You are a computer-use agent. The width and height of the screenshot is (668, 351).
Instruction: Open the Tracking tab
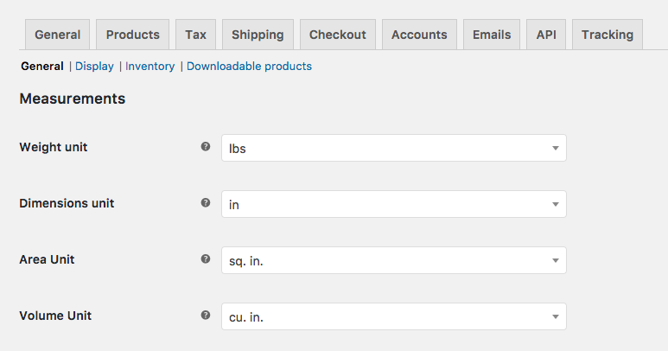[608, 35]
